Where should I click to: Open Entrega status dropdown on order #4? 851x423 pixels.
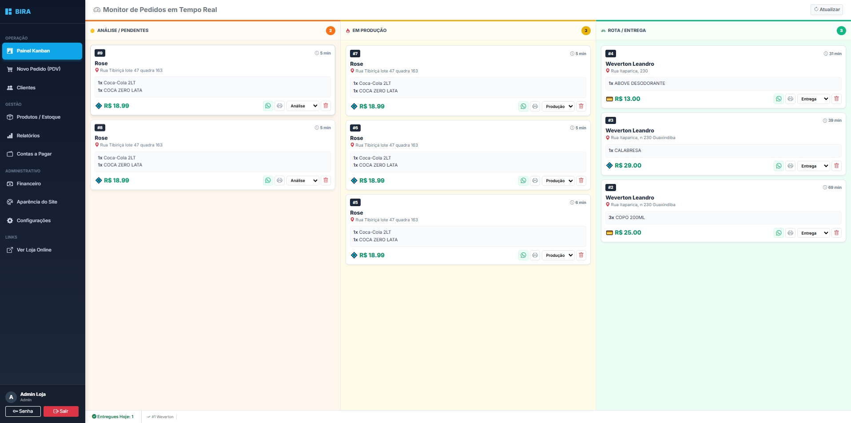(814, 99)
